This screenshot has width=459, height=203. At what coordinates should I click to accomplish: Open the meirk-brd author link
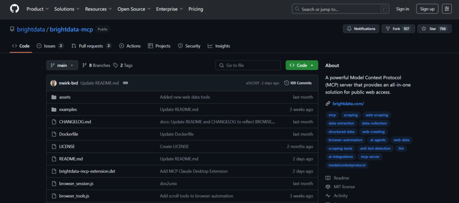[x=69, y=83]
